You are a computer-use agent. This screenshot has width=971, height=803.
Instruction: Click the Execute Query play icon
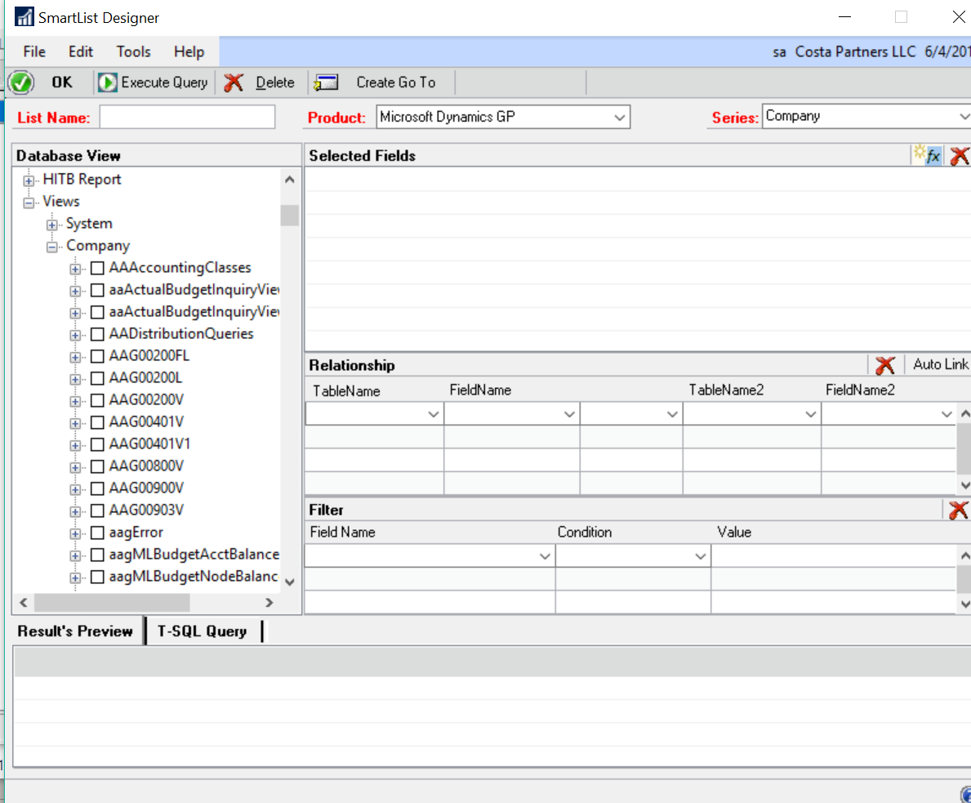[x=107, y=83]
